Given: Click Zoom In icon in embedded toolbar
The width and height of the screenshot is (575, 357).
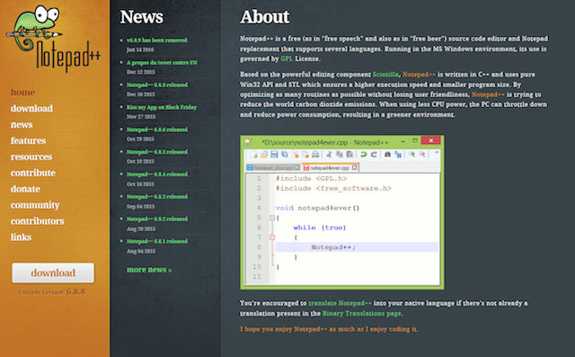Looking at the screenshot, I should [412, 154].
